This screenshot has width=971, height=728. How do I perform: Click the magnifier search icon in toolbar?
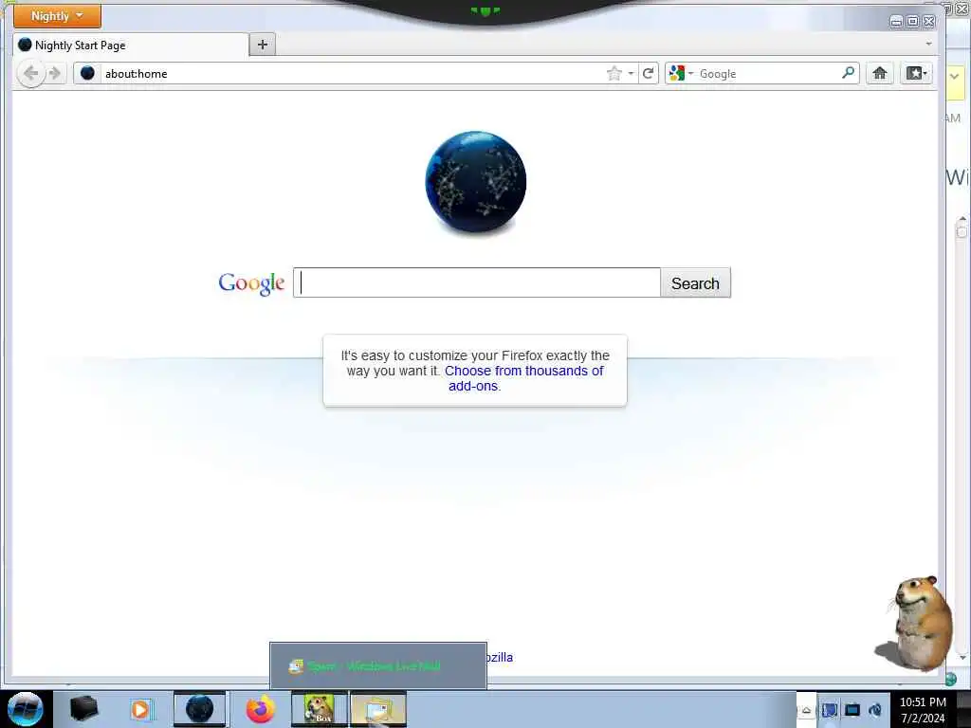pyautogui.click(x=849, y=73)
